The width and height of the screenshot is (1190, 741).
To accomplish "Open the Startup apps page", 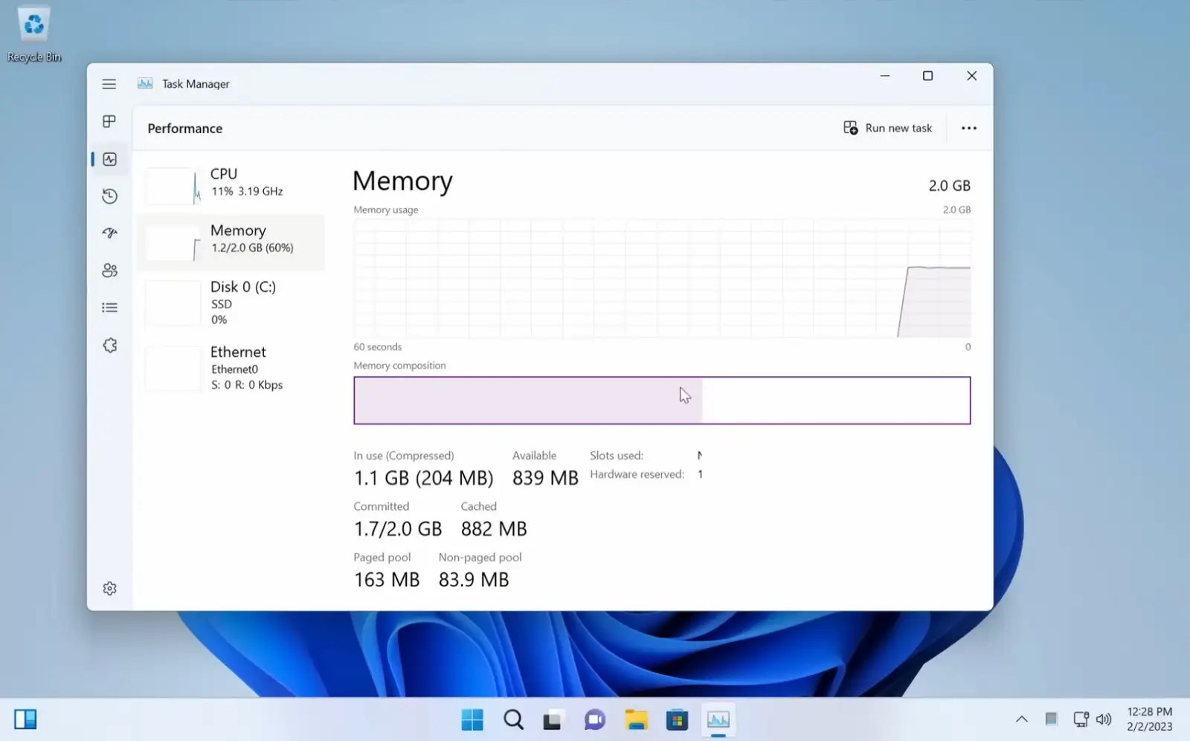I will (x=109, y=233).
